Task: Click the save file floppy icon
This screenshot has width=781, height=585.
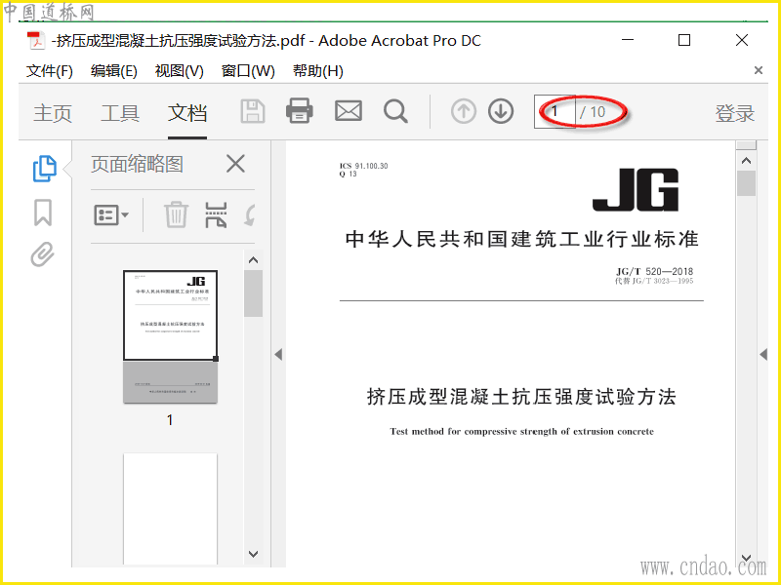Action: 253,111
